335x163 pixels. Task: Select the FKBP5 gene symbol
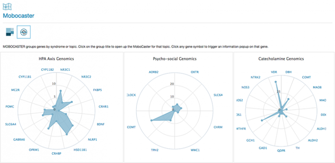[97, 90]
